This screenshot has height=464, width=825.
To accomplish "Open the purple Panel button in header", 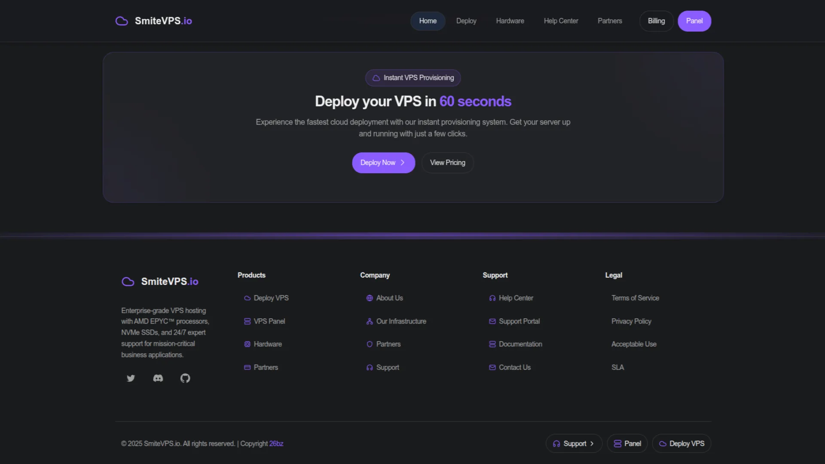I will point(694,21).
